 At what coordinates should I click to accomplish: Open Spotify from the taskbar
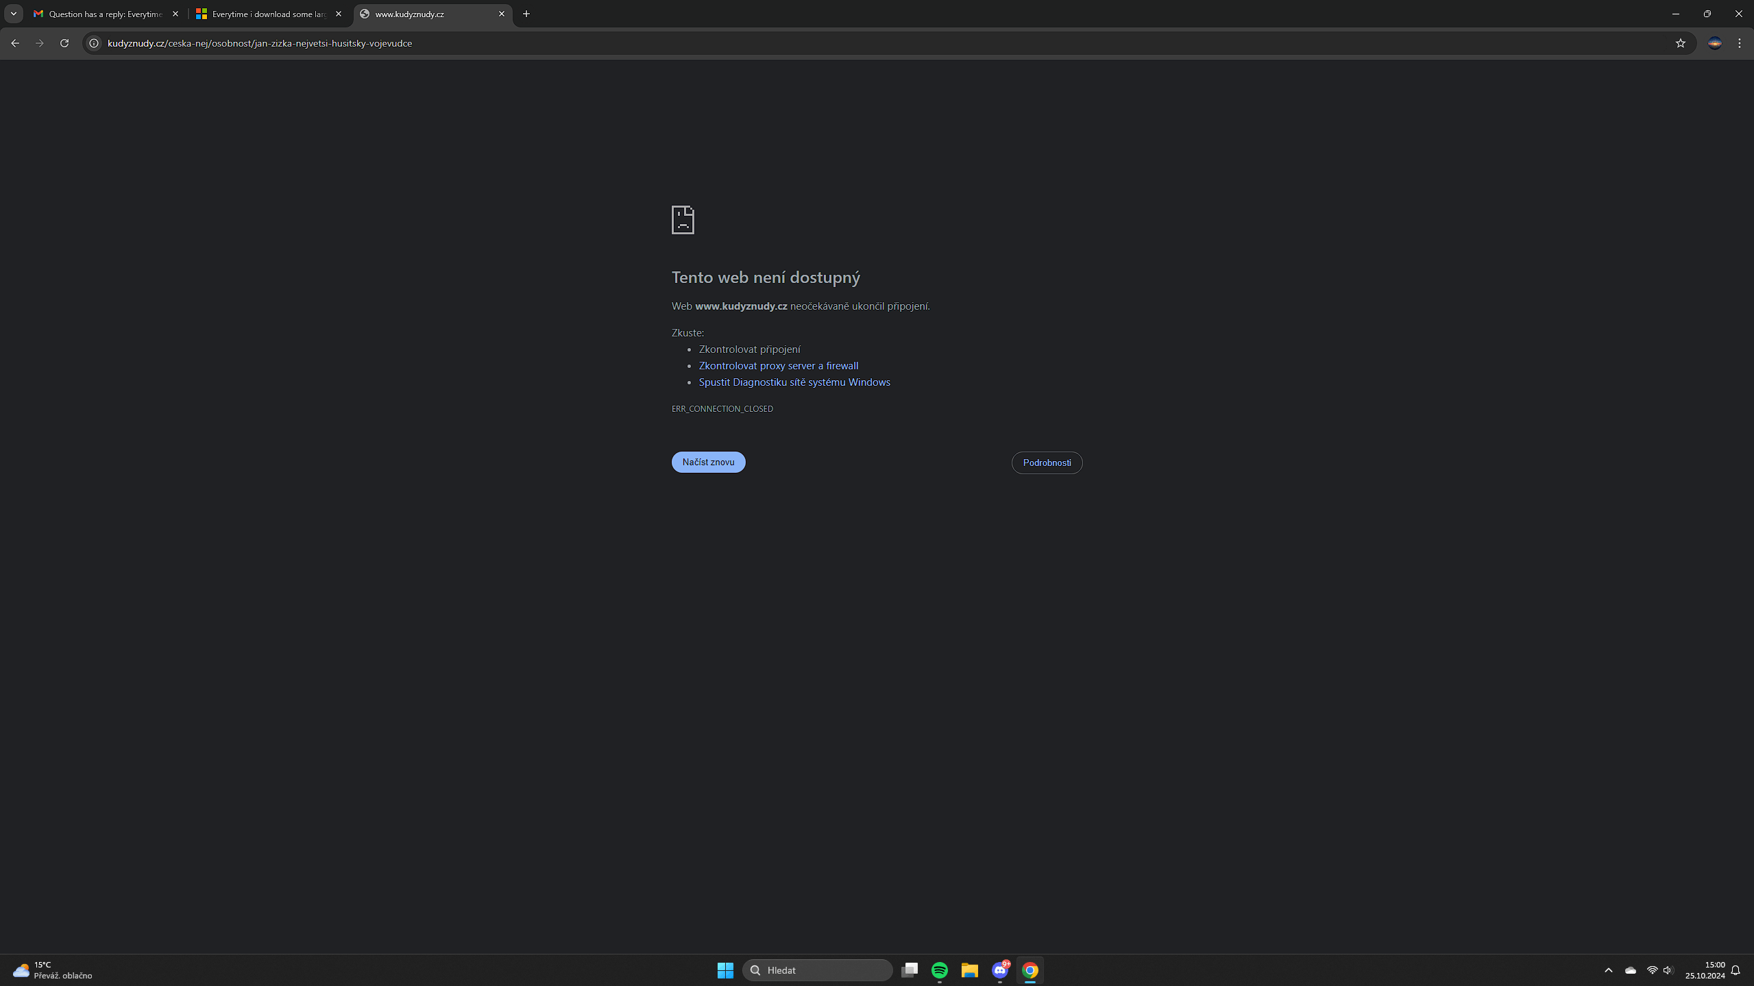pos(939,970)
